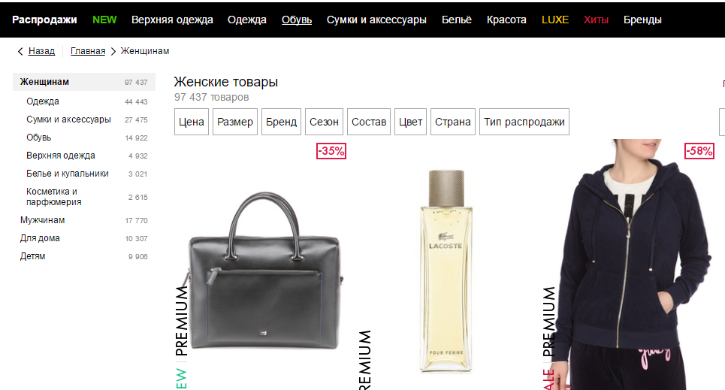
Task: Open the black leather bag product image
Action: click(265, 271)
